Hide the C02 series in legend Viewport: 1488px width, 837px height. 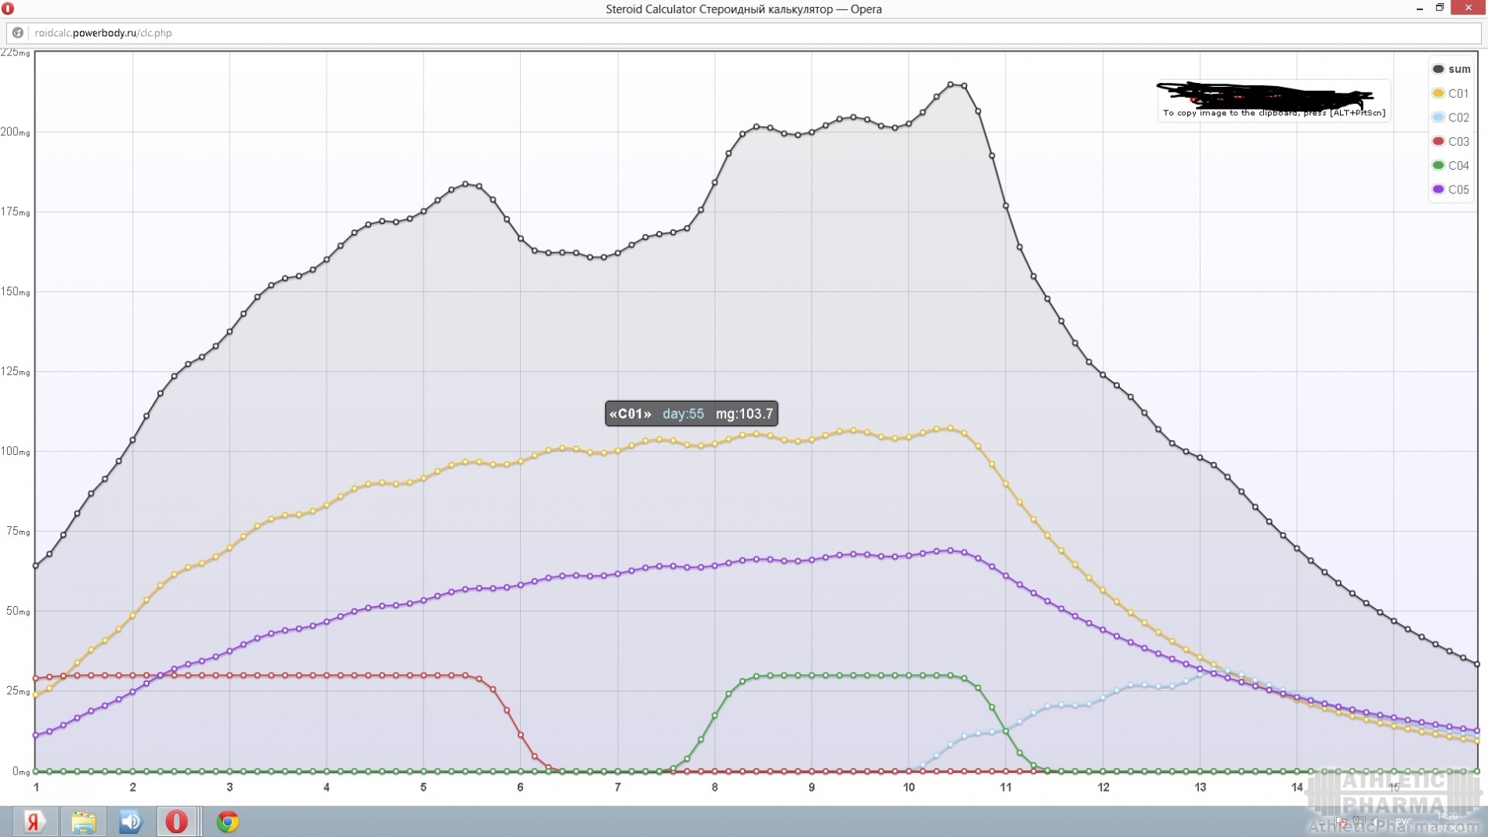(1450, 117)
